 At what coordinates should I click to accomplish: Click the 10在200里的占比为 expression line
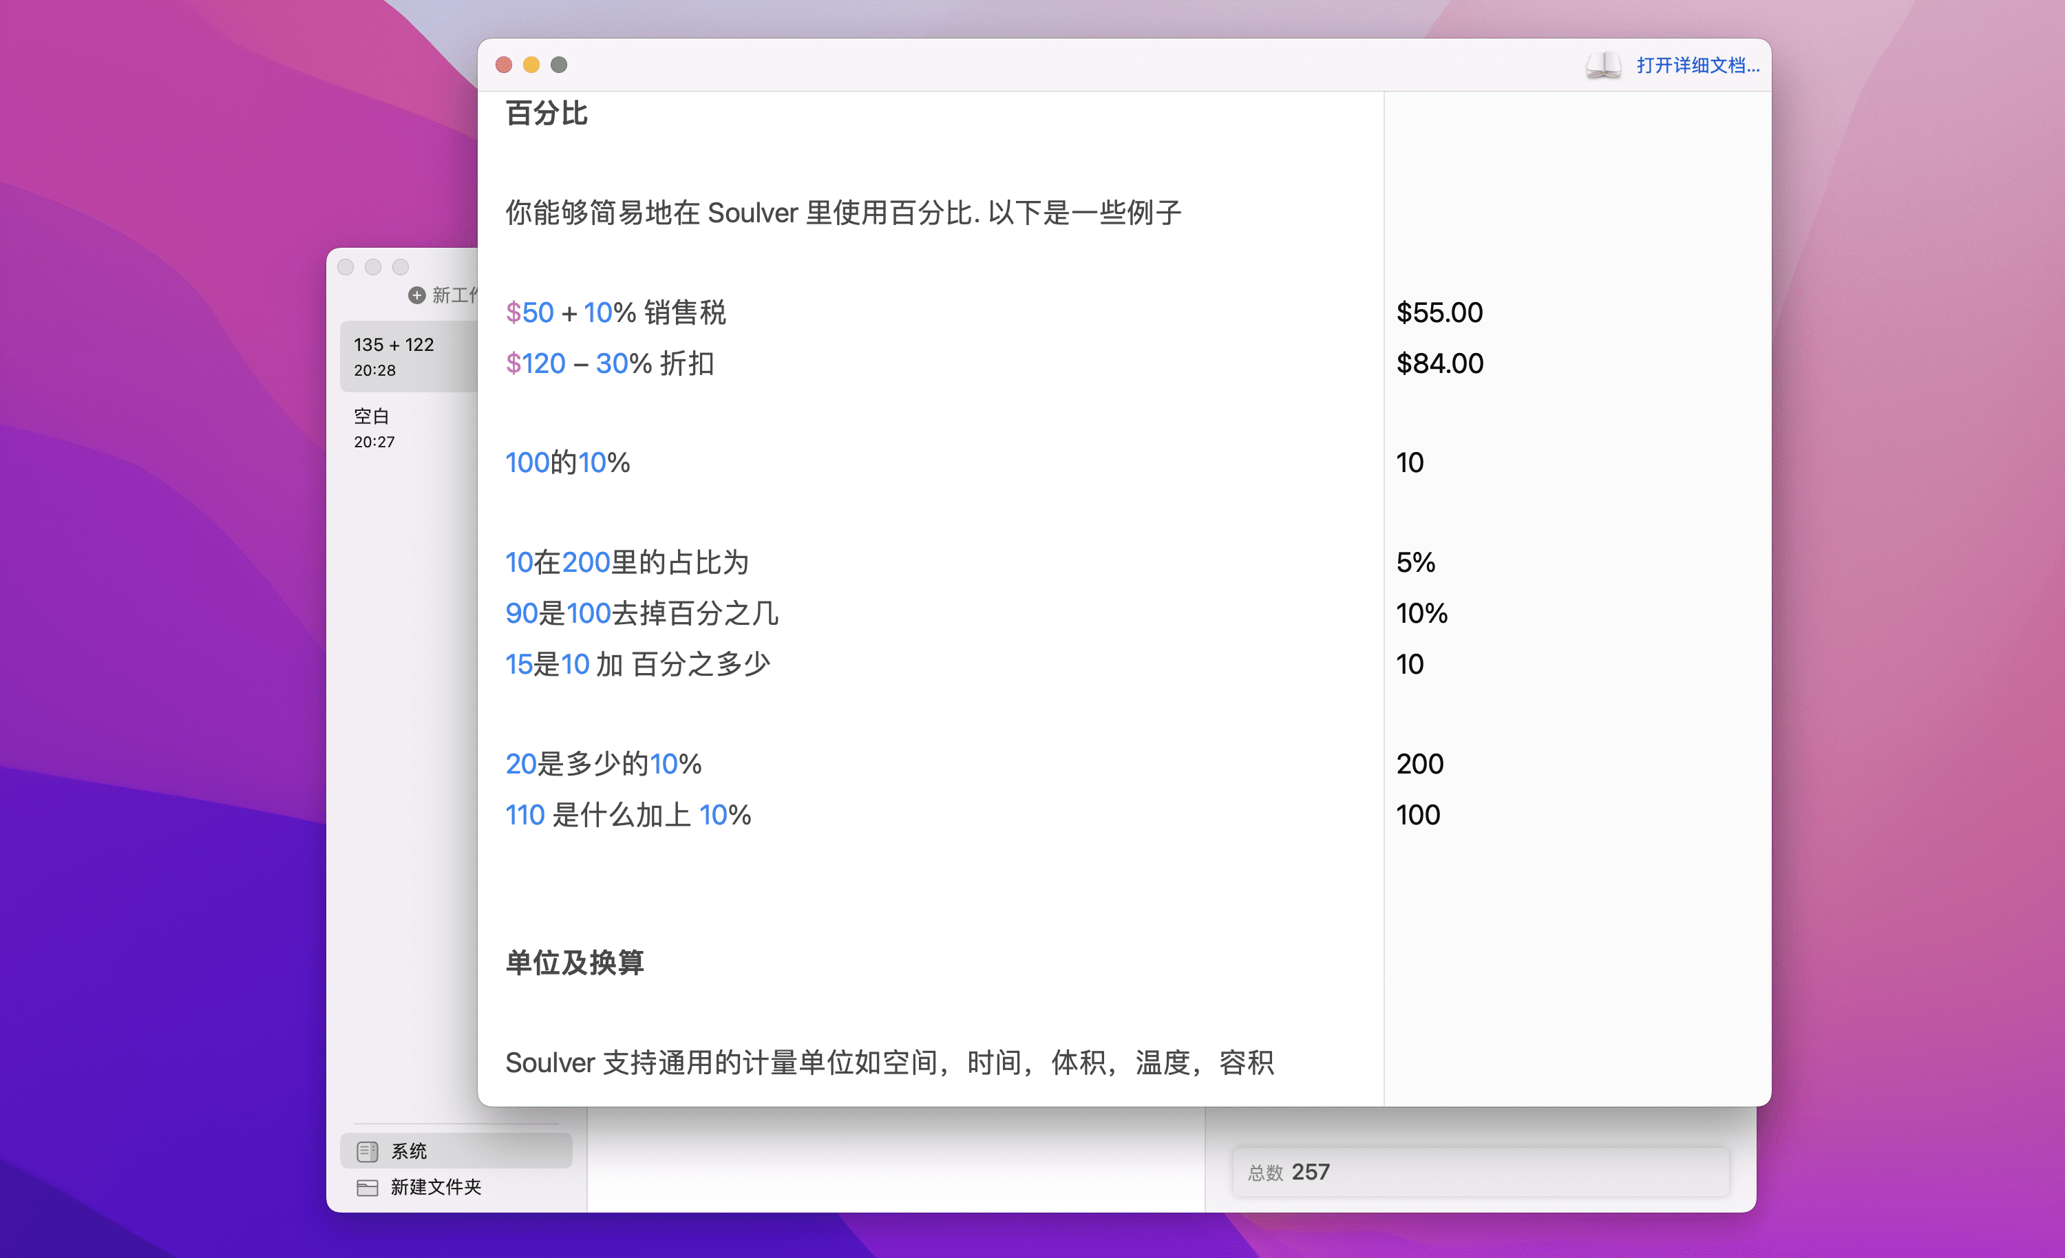tap(626, 562)
